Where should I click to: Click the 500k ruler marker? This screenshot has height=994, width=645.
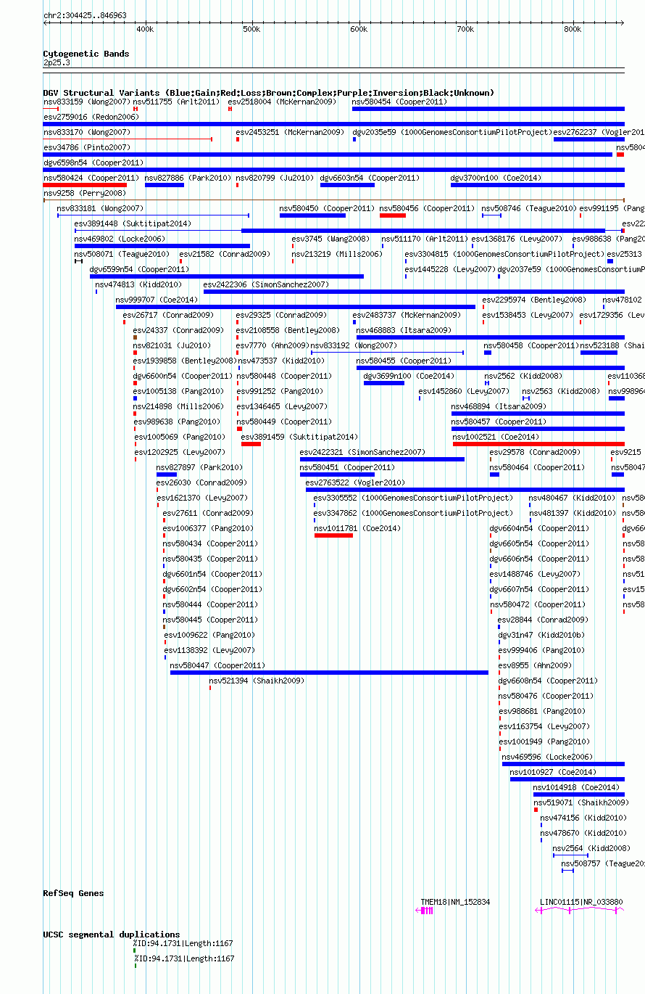pyautogui.click(x=251, y=30)
